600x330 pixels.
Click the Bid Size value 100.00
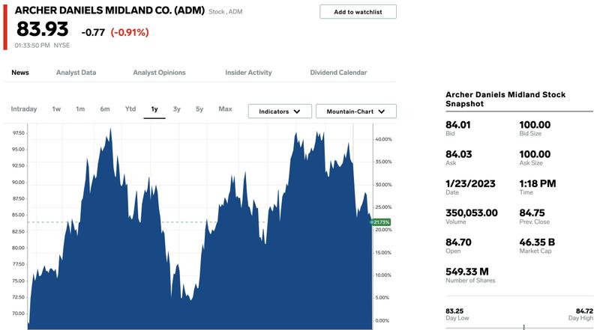pyautogui.click(x=535, y=125)
